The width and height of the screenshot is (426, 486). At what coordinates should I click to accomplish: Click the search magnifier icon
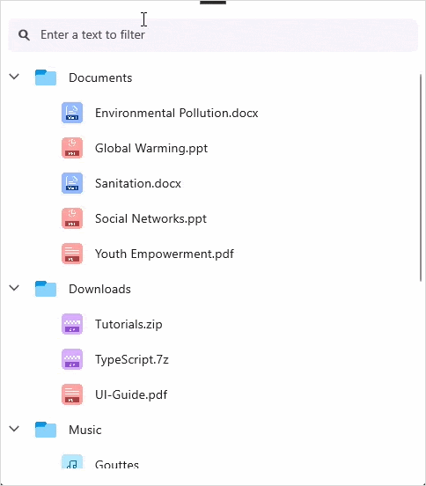(24, 35)
